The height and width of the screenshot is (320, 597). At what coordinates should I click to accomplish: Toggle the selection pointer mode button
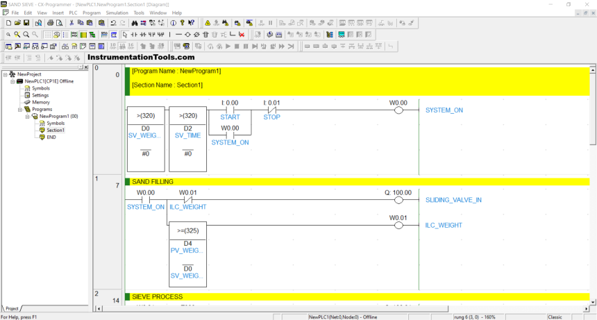tap(124, 34)
